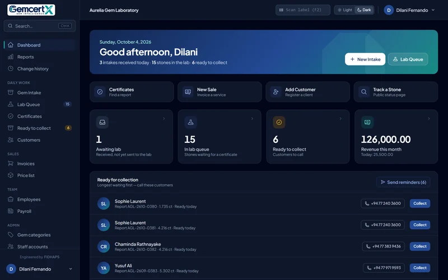
Task: Click the Payroll icon in sidebar
Action: pos(11,211)
